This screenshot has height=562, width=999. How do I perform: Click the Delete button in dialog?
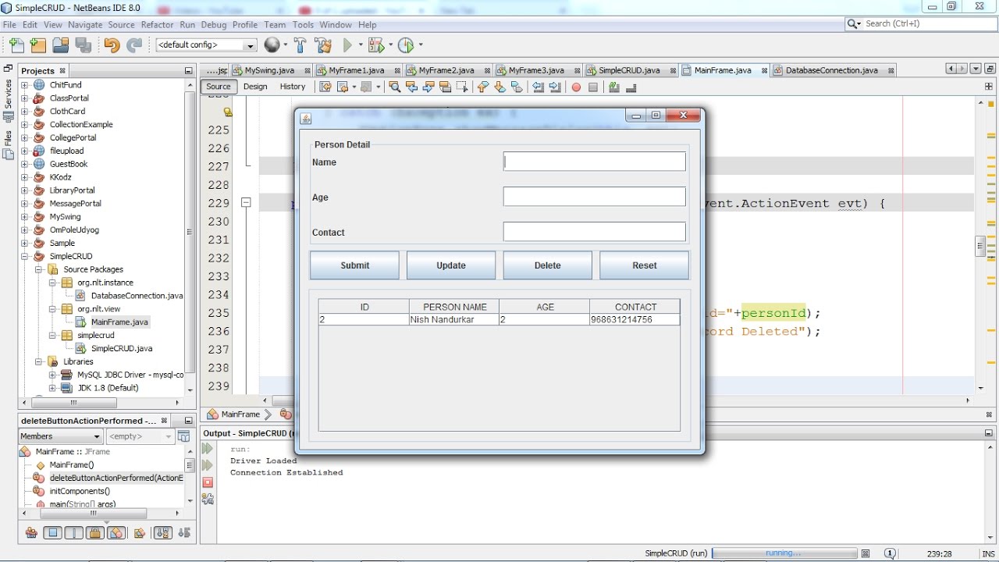point(547,265)
